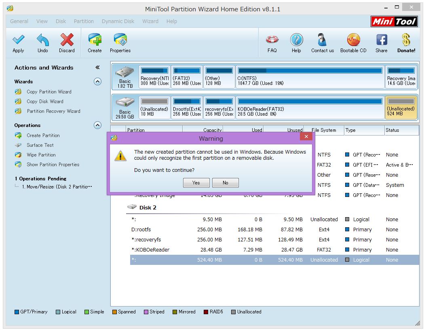This screenshot has height=332, width=426.
Task: Open the Wizard menu
Action: click(150, 21)
